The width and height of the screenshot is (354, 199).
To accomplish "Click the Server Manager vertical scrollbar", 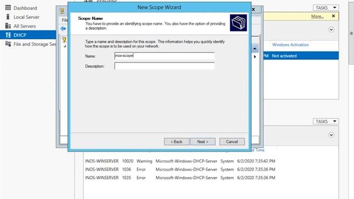I will pyautogui.click(x=351, y=33).
